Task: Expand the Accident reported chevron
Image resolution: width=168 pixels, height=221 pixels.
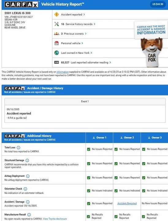Action: click(84, 14)
